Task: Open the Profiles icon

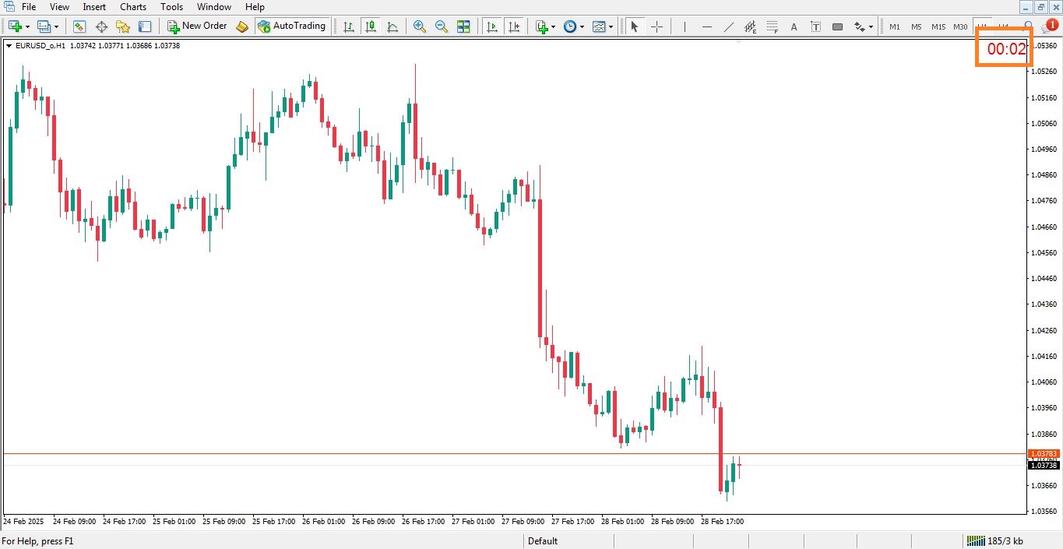Action: [x=44, y=26]
